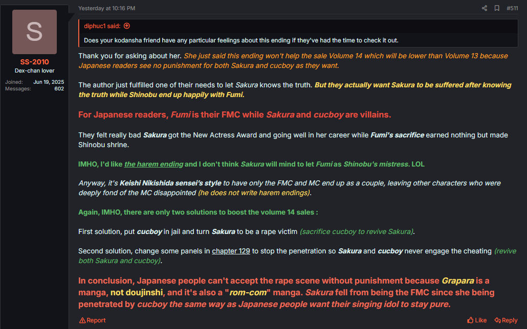Click the 'Joined: Jun 19, 2025' date
The width and height of the screenshot is (527, 329).
(x=49, y=82)
